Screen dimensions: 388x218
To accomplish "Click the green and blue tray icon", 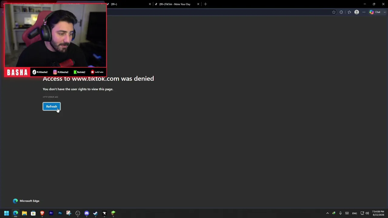I will (334, 213).
